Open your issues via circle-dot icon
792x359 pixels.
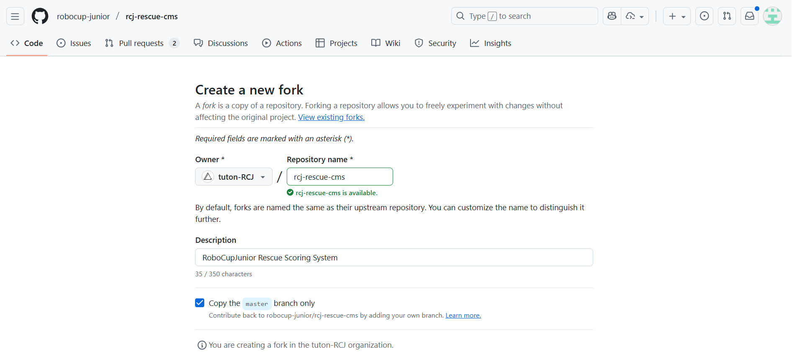705,16
